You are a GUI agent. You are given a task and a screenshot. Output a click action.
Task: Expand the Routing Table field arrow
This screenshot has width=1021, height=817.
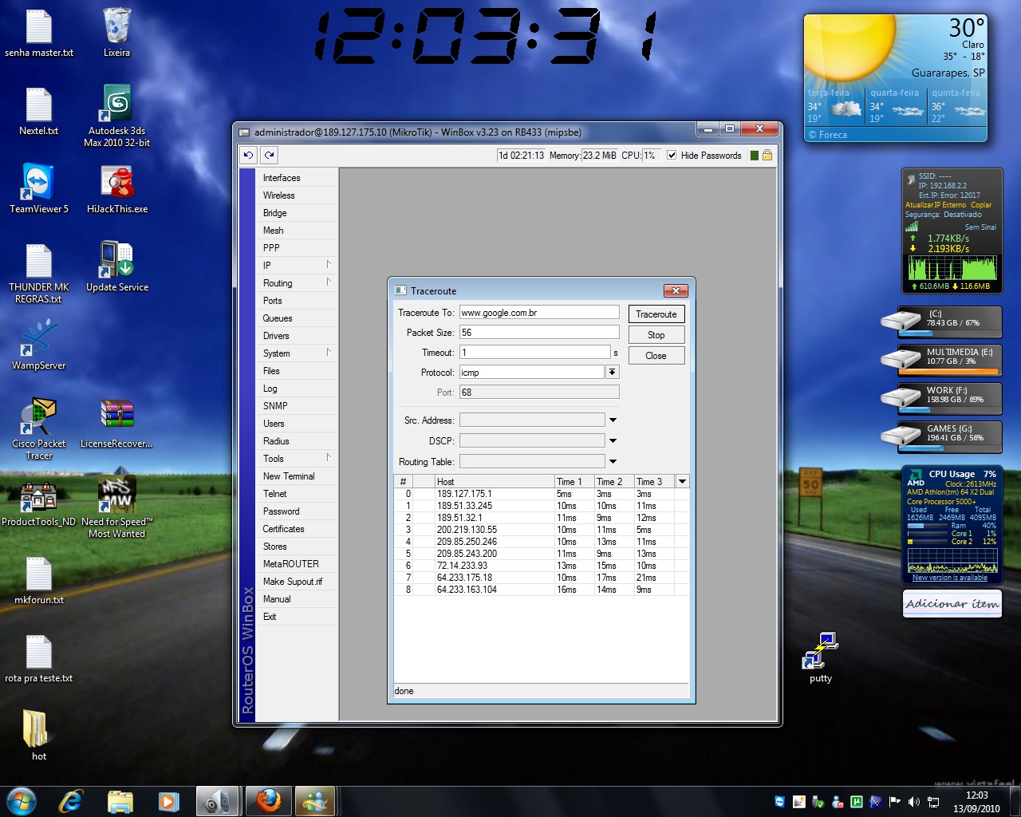pos(613,461)
